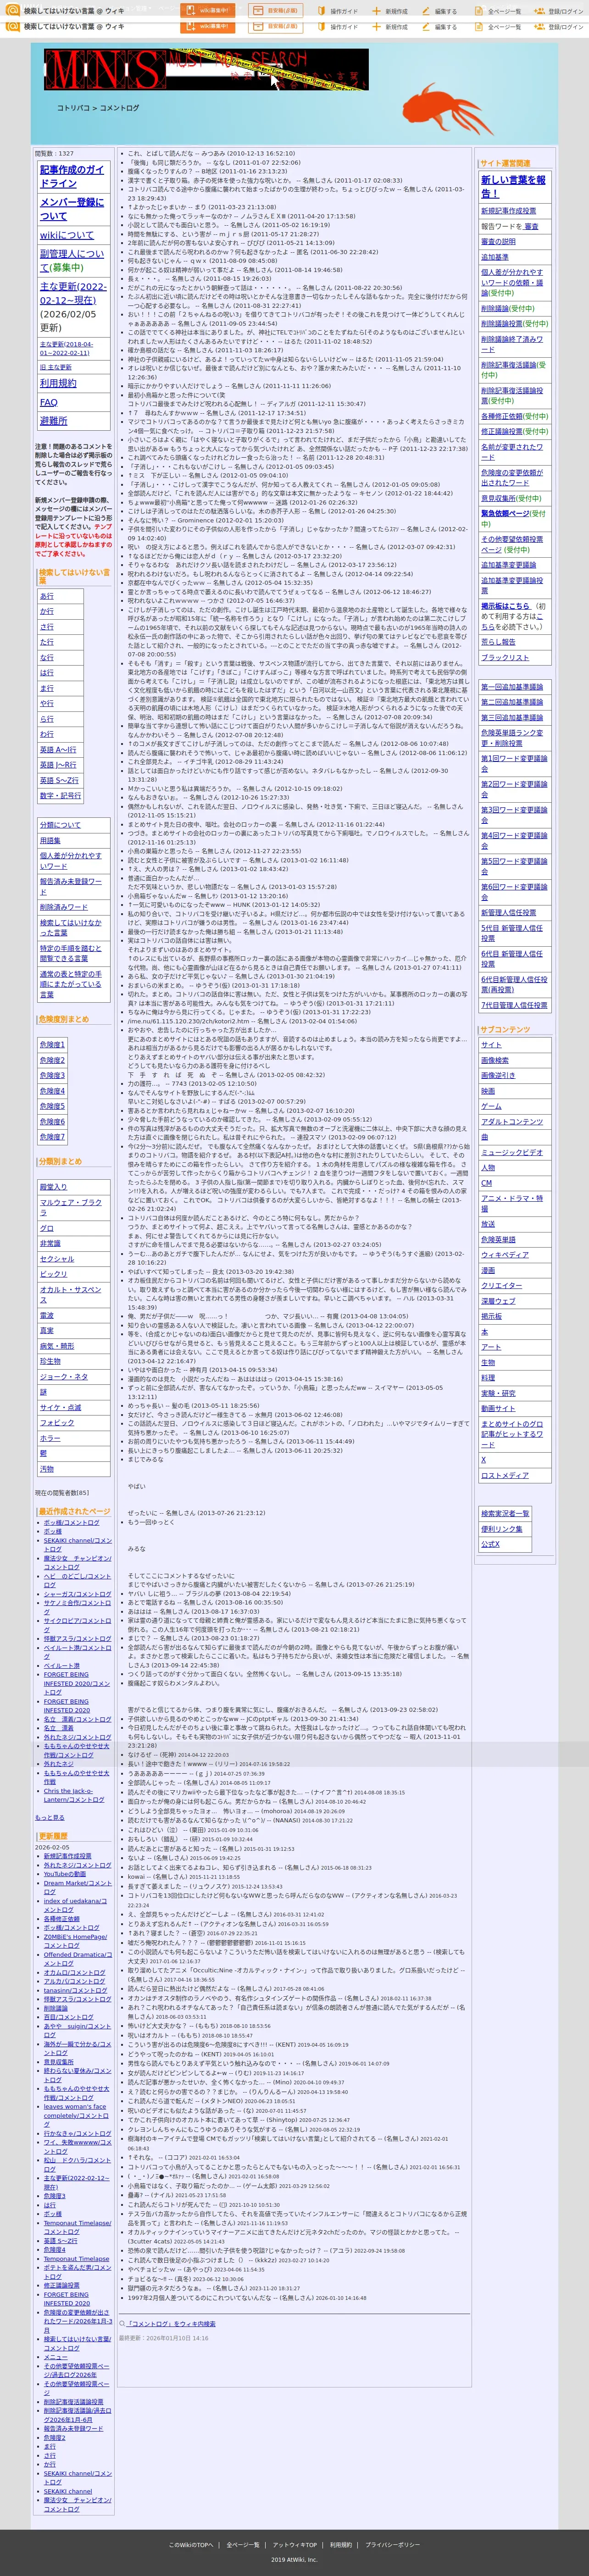Open the 危険度4 category link

point(52,1091)
